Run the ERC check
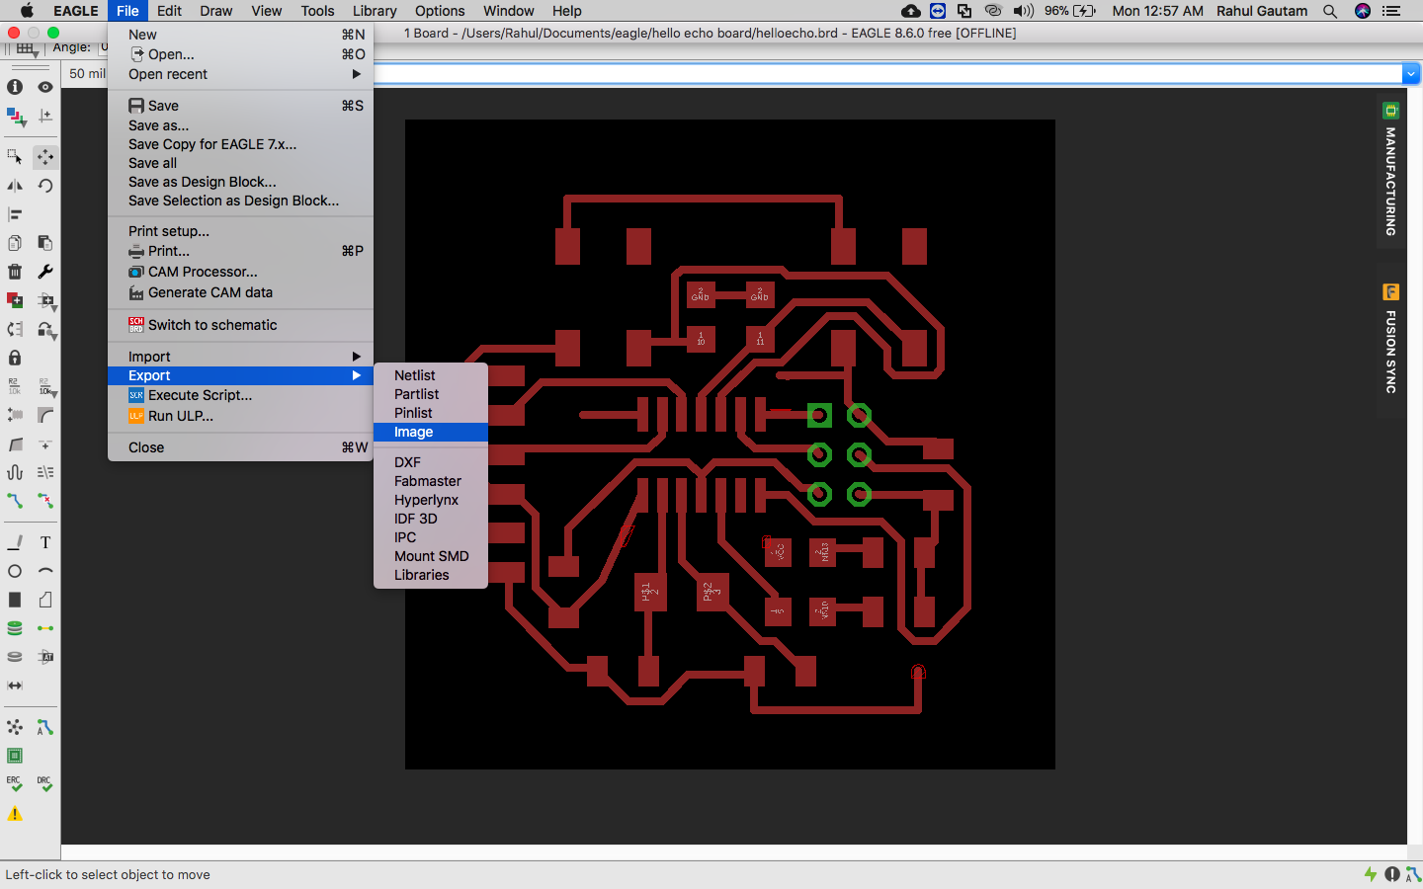The height and width of the screenshot is (889, 1423). pos(15,784)
